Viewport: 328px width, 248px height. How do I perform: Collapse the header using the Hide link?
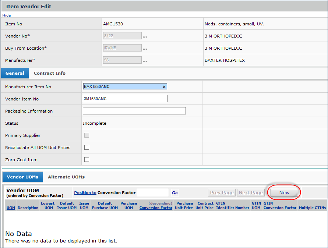coord(6,15)
